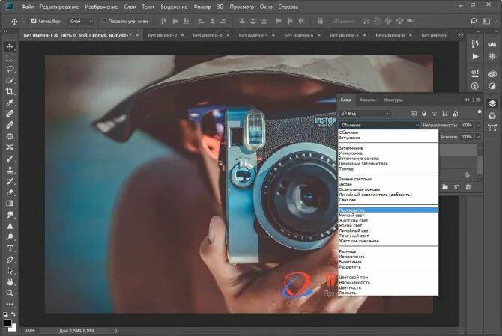Expand hidden document tabs chevron
The height and width of the screenshot is (336, 502).
pos(461,34)
